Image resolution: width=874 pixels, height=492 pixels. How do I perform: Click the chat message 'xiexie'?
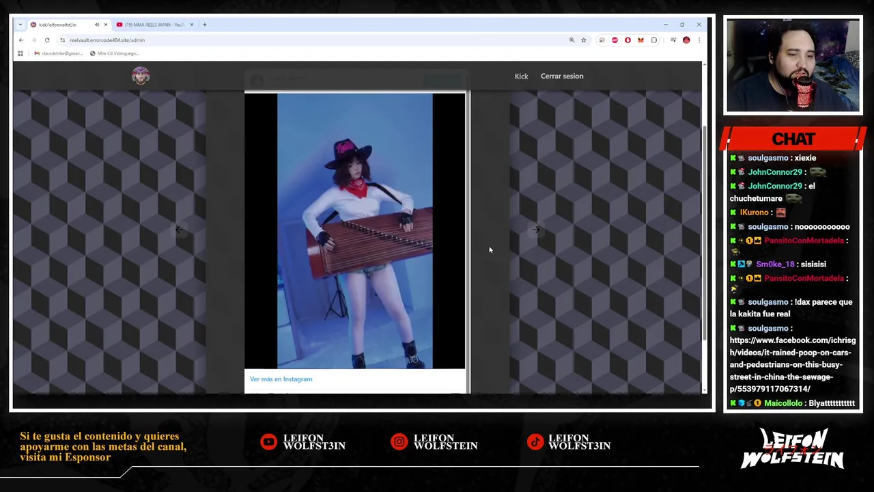coord(805,158)
